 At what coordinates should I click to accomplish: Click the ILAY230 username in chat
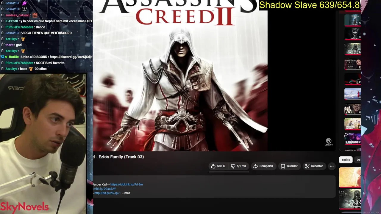[12, 21]
